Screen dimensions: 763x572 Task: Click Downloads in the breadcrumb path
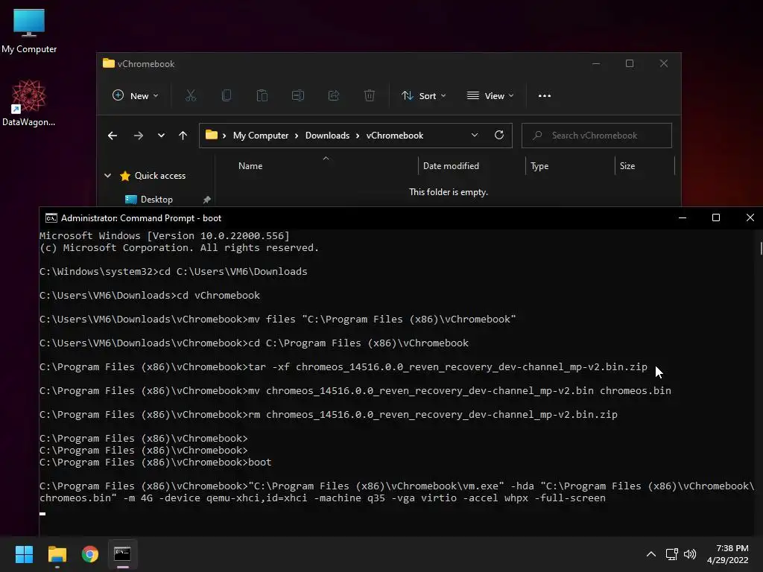pos(327,136)
